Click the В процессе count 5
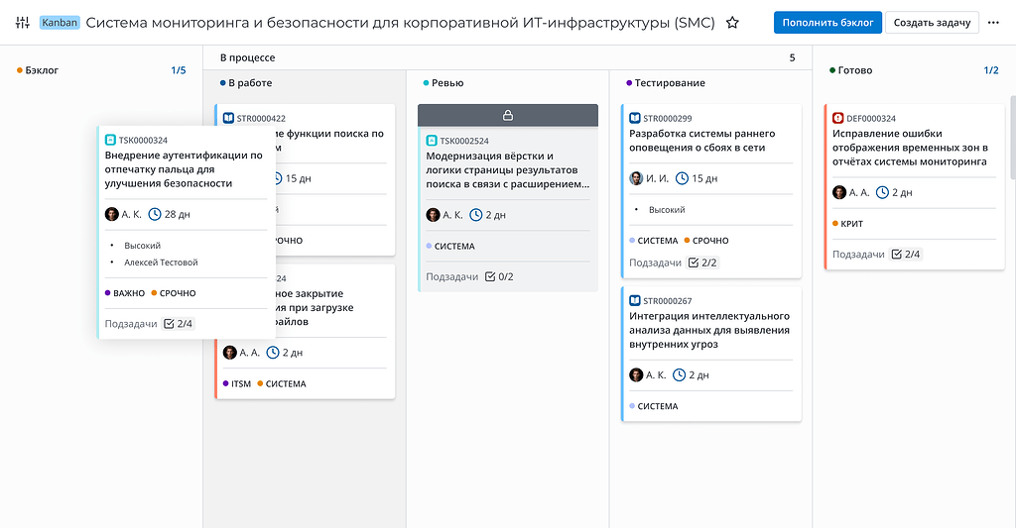The height and width of the screenshot is (528, 1016). pos(792,57)
